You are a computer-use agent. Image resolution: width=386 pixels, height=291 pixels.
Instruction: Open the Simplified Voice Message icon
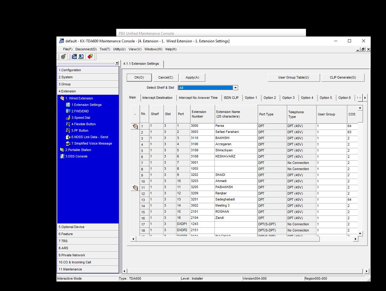(x=68, y=143)
